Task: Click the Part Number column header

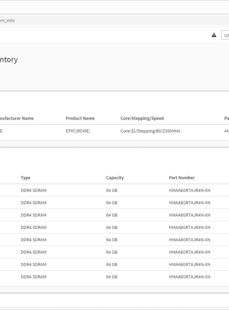Action: click(182, 177)
